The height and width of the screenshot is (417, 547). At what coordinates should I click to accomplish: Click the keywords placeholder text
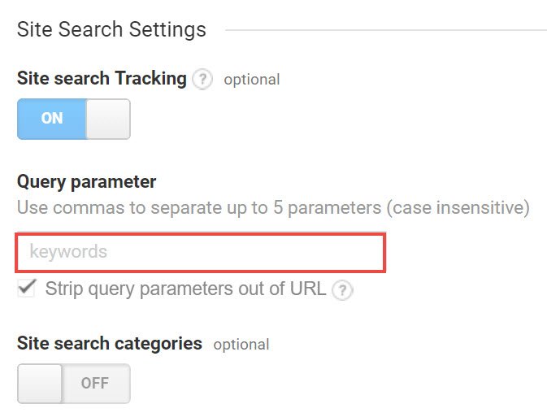68,252
